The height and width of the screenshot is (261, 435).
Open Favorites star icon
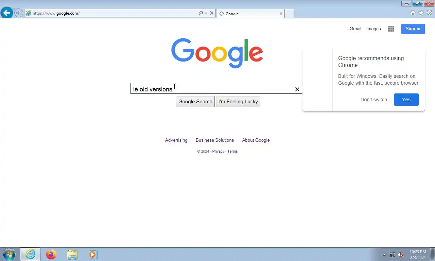click(421, 13)
